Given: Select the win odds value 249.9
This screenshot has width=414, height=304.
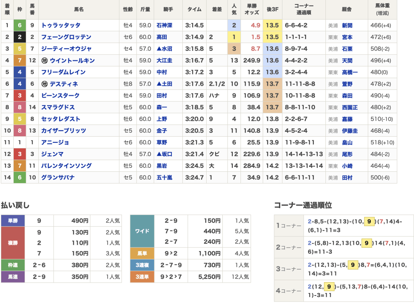Looking at the screenshot, I should click(251, 61).
